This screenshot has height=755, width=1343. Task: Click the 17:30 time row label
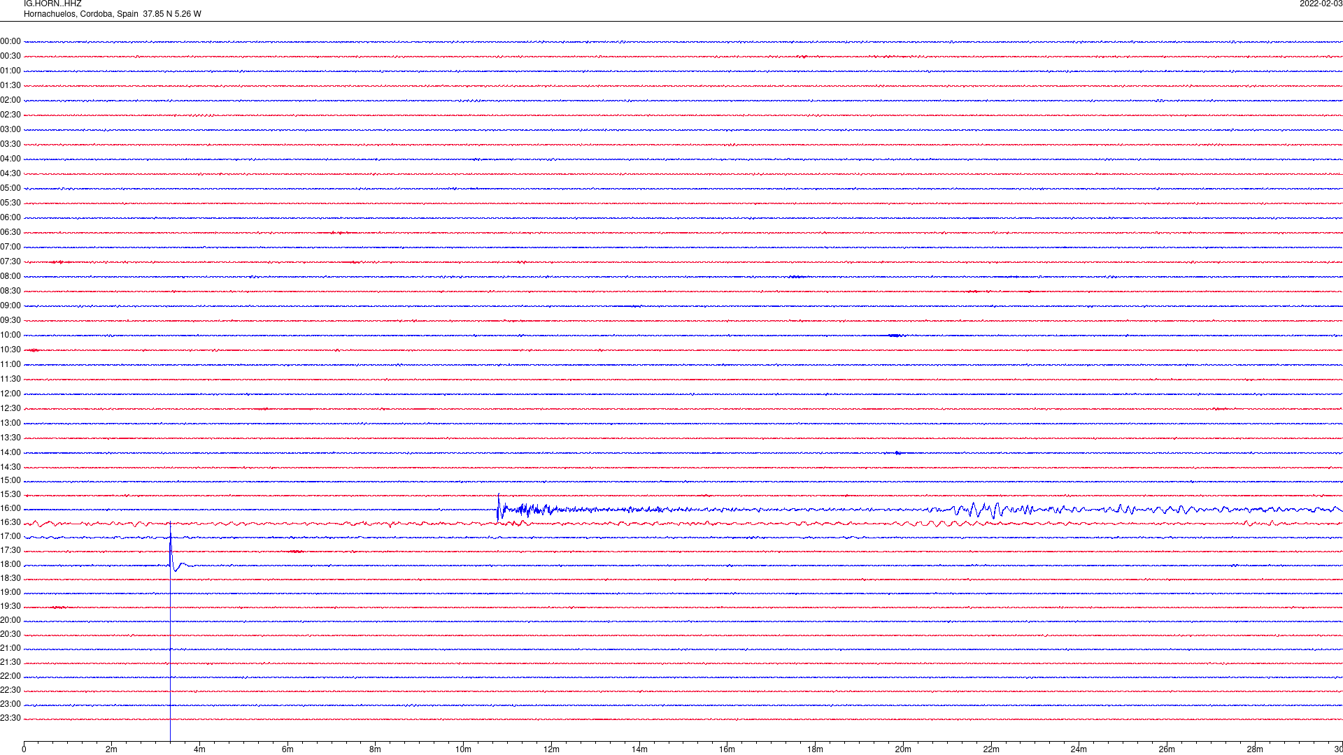coord(10,550)
